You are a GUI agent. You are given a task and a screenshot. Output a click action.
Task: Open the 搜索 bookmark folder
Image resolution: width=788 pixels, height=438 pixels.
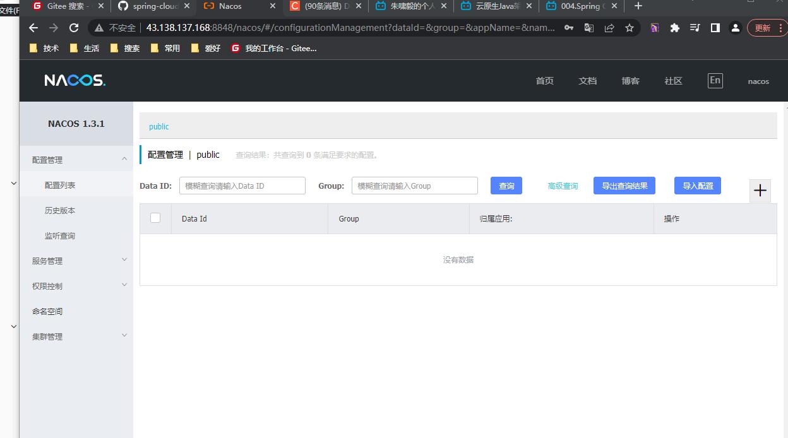tap(125, 48)
